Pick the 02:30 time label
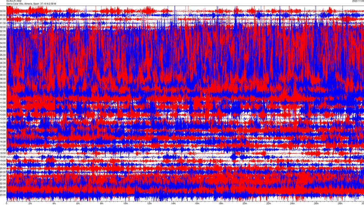 click(3, 31)
